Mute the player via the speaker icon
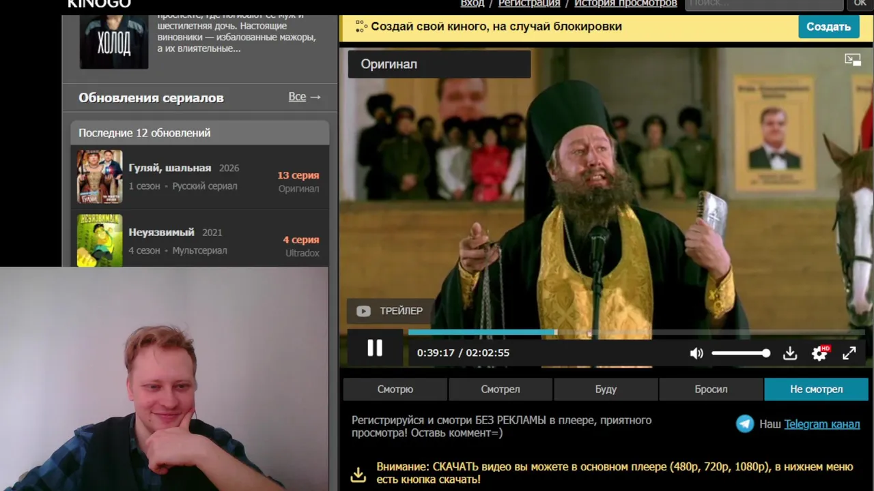This screenshot has width=874, height=491. click(x=696, y=353)
